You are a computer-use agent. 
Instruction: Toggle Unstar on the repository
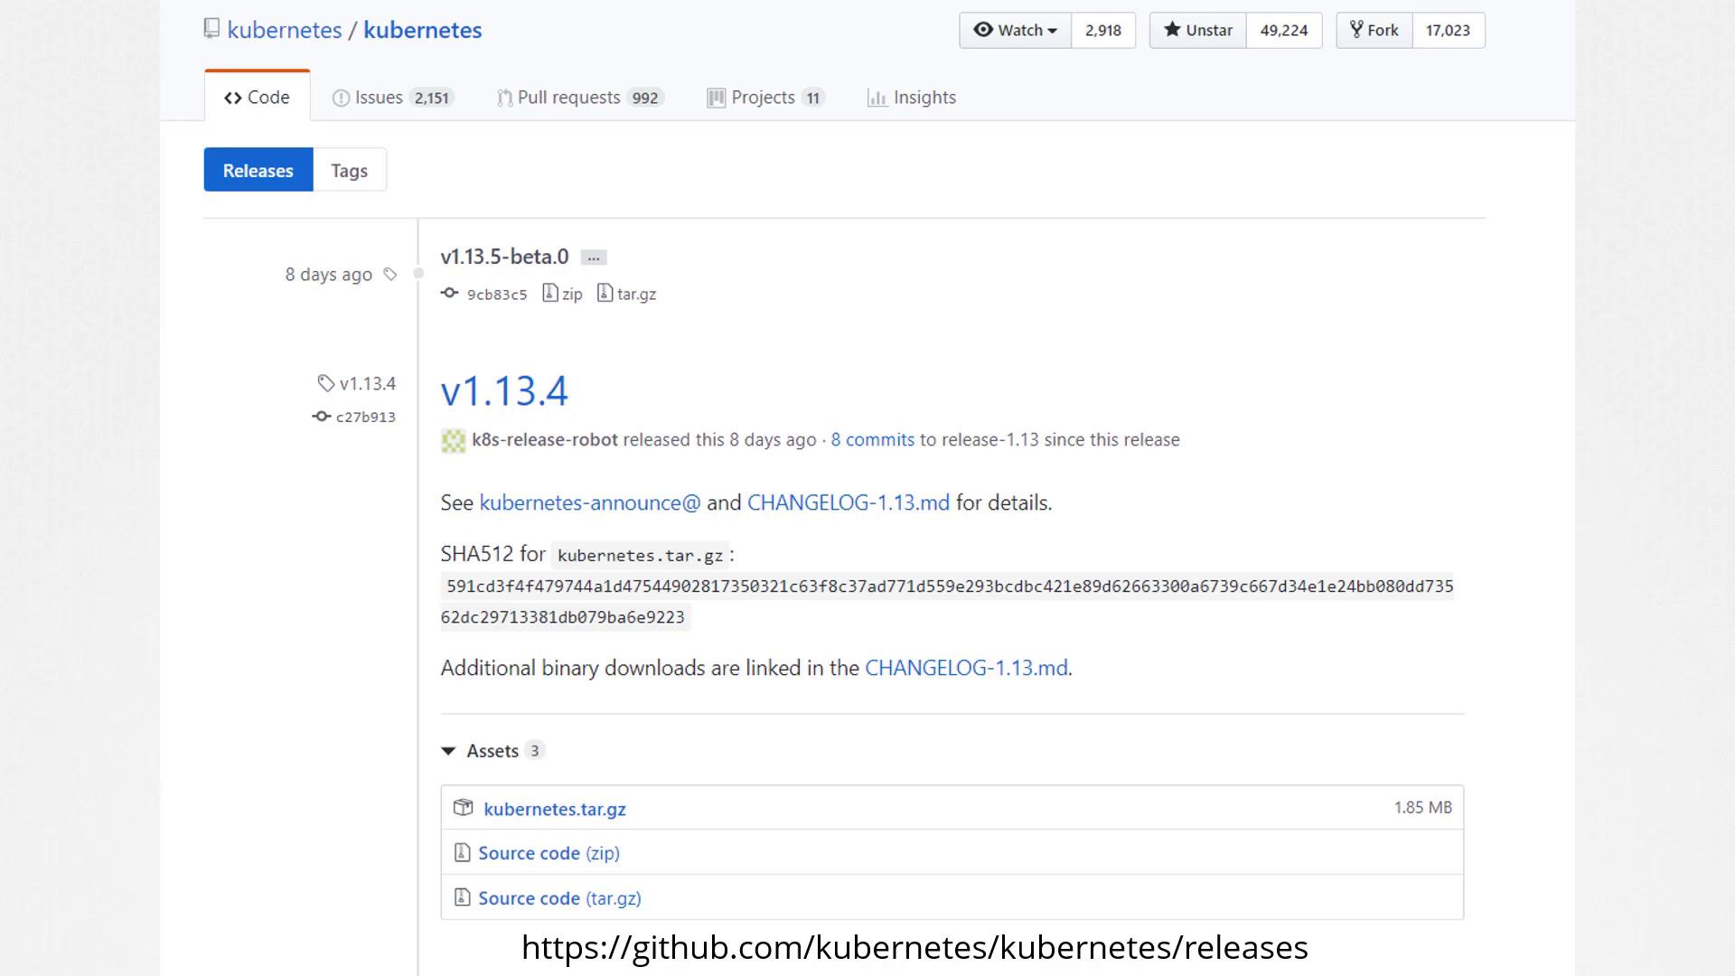[x=1197, y=30]
